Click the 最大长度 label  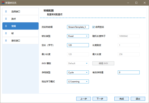tap(97, 54)
